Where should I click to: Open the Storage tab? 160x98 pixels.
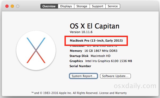point(82,6)
